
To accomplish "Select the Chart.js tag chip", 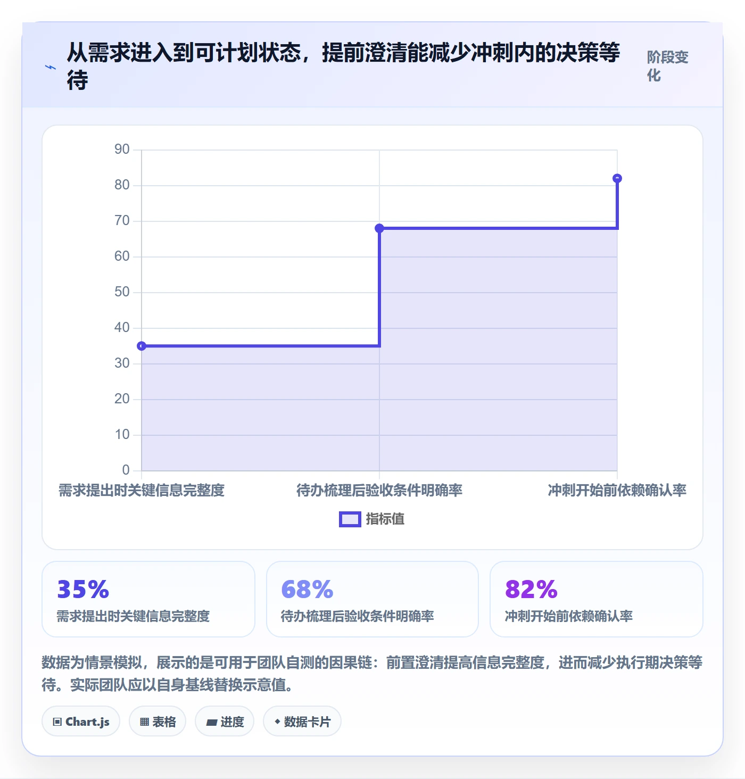I will click(x=81, y=722).
